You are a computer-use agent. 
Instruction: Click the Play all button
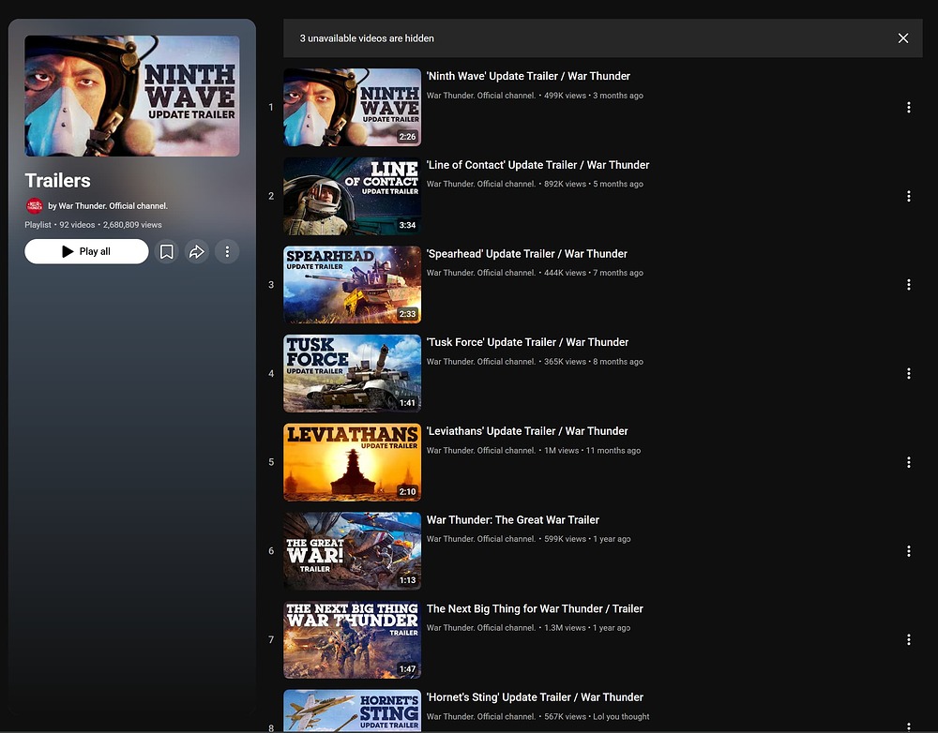tap(86, 252)
